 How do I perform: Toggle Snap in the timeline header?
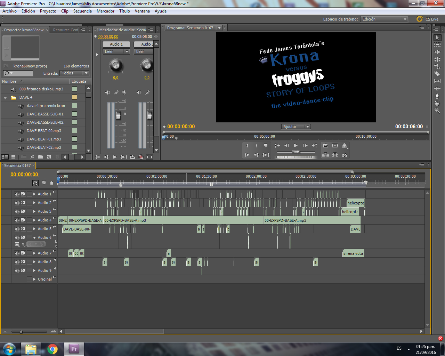click(35, 183)
